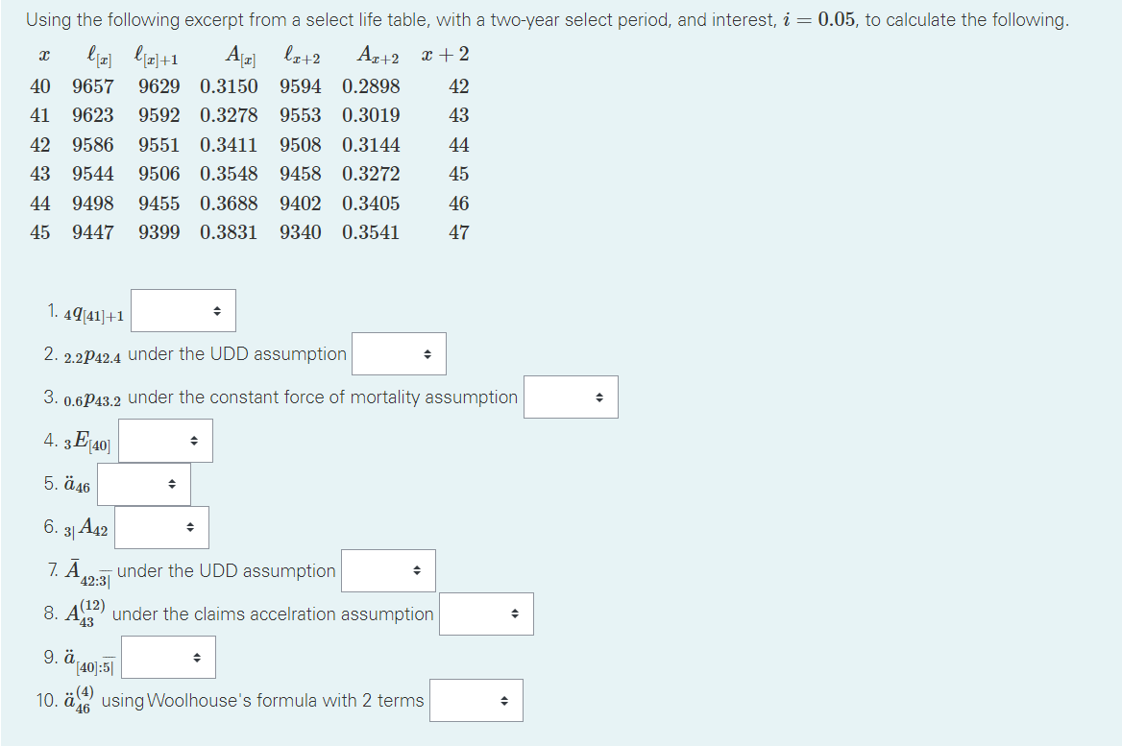This screenshot has height=746, width=1122.
Task: Open the constant force of mortality dropdown
Action: (571, 397)
